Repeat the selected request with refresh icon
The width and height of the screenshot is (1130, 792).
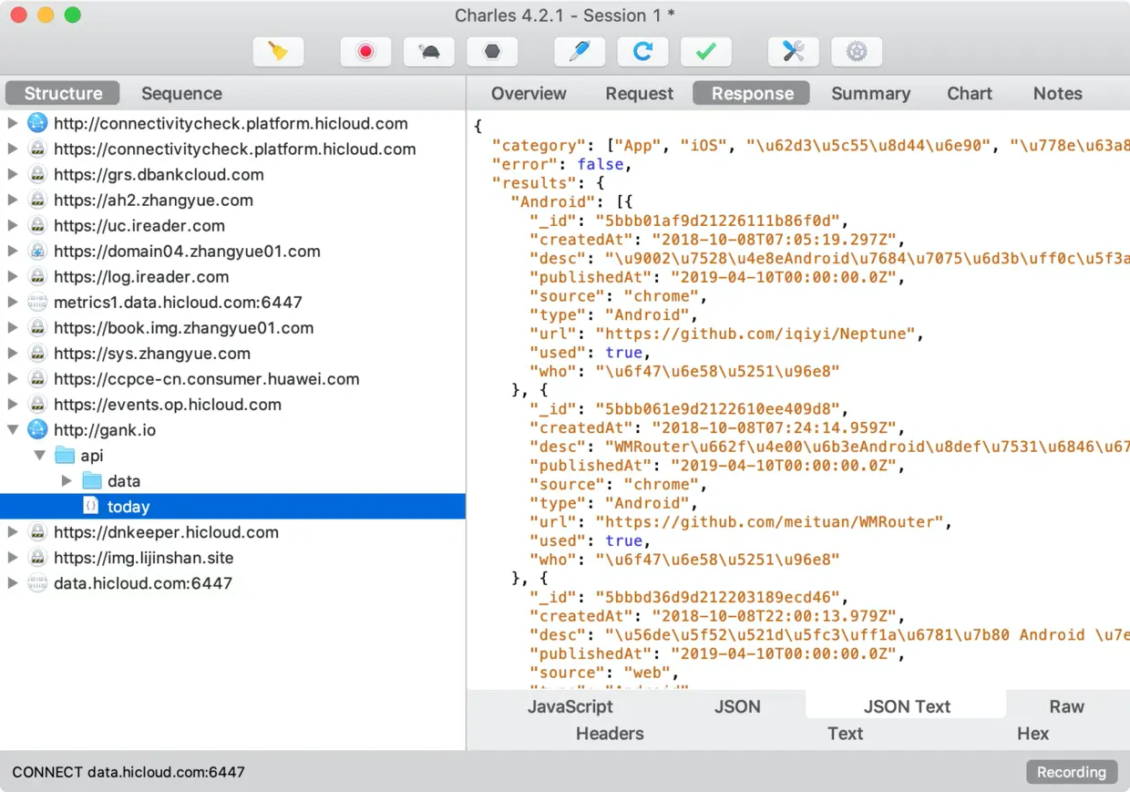tap(642, 52)
